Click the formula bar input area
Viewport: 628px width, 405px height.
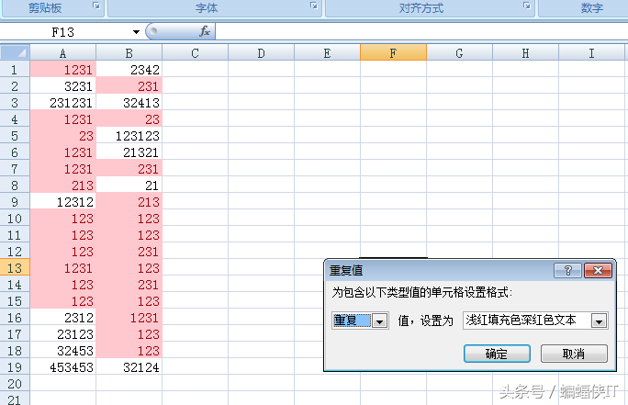421,31
